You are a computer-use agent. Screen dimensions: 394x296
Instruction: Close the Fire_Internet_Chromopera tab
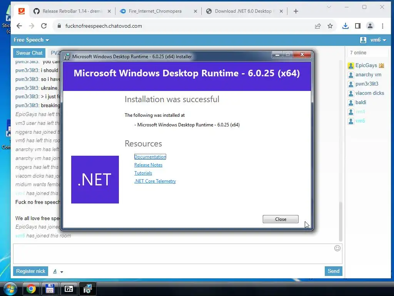(x=195, y=11)
